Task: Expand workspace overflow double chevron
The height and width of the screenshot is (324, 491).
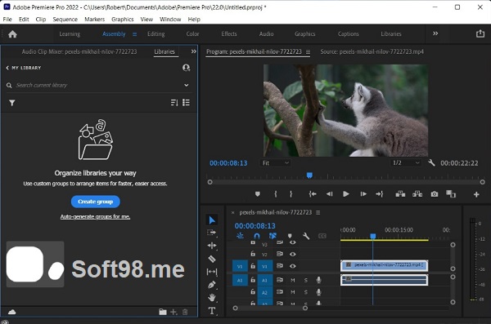Action: click(435, 33)
